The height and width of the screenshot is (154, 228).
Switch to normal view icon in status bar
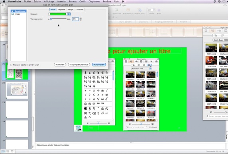pos(3,151)
